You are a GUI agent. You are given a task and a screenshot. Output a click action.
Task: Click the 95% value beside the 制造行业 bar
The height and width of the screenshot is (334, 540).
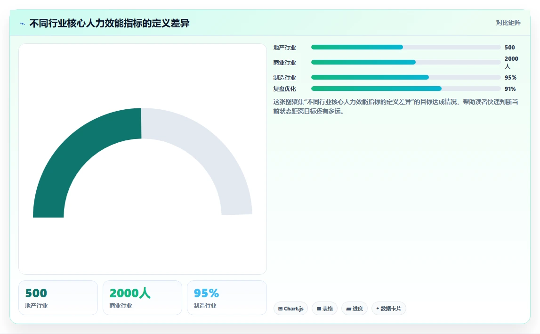[510, 78]
